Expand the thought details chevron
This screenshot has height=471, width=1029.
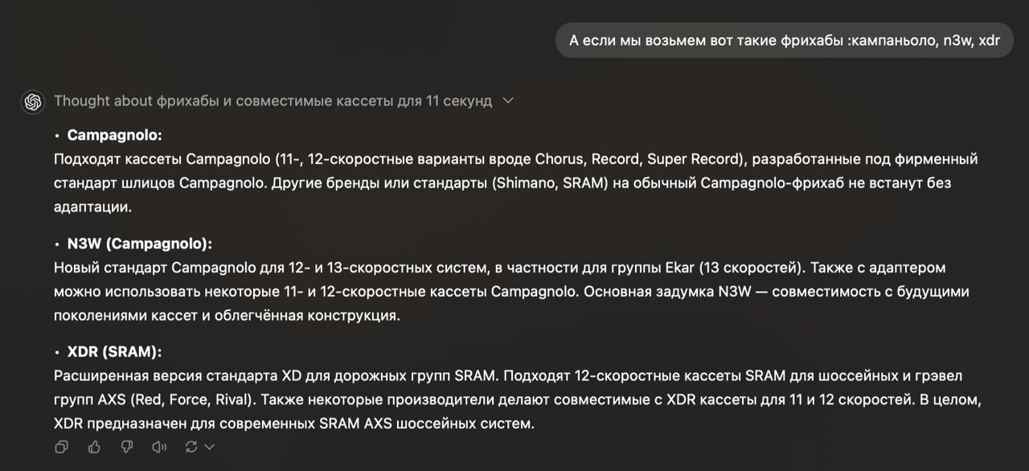507,101
